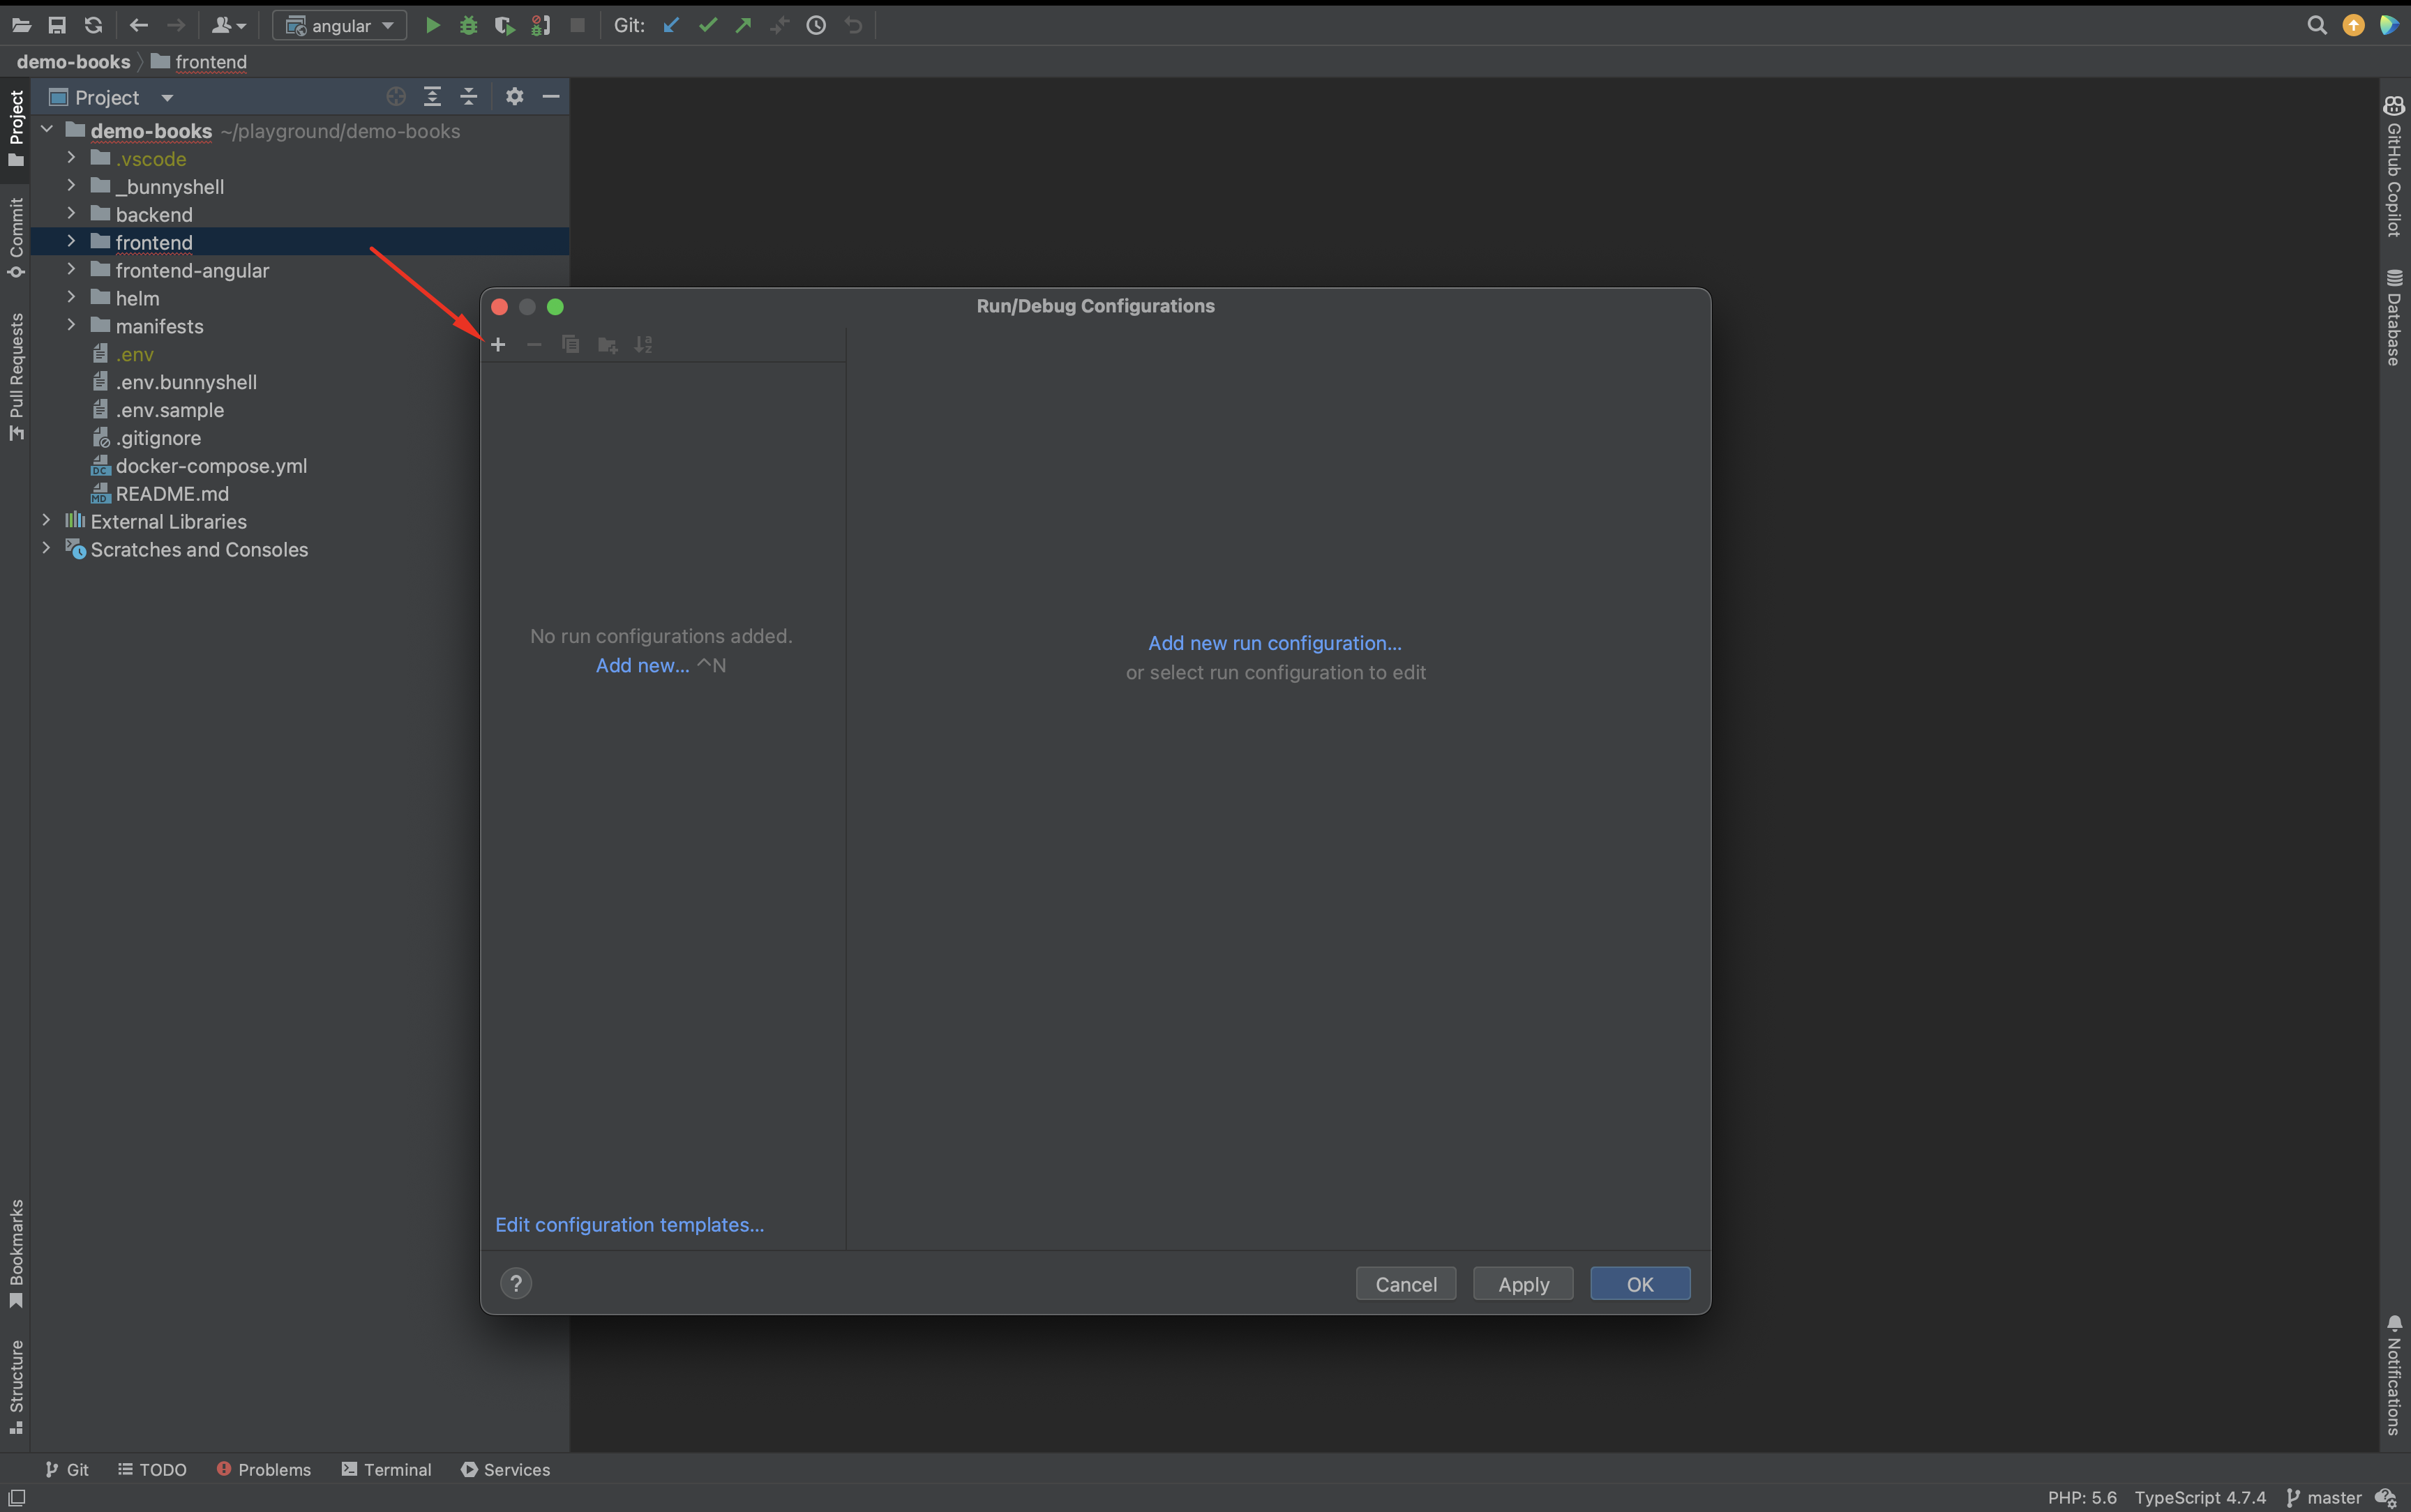Viewport: 2411px width, 1512px height.
Task: Expand External Libraries node
Action: 46,521
